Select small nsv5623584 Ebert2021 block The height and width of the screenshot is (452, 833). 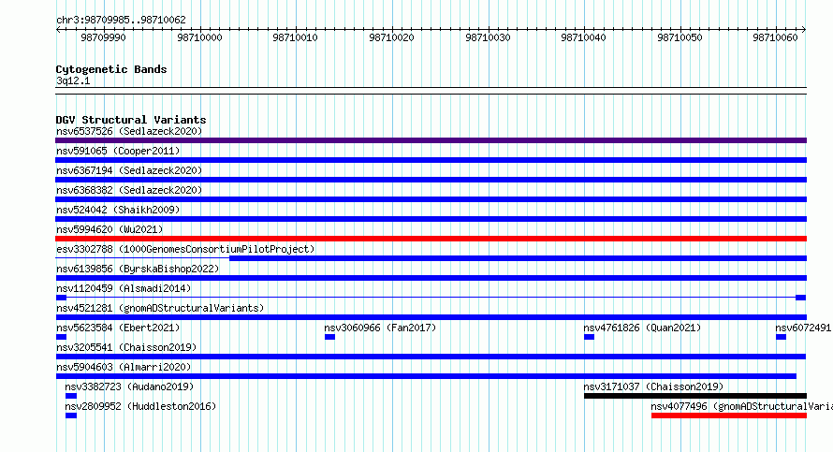(x=61, y=337)
